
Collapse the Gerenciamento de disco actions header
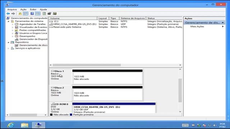[204, 23]
